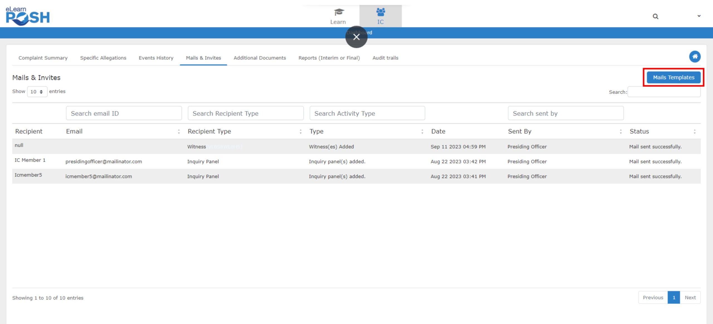713x324 pixels.
Task: Click the Mails & Invites heading
Action: (36, 77)
